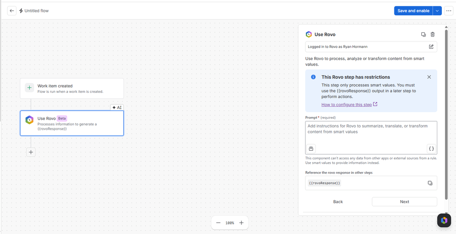This screenshot has width=456, height=234.
Task: Click Save and enable button
Action: click(413, 11)
